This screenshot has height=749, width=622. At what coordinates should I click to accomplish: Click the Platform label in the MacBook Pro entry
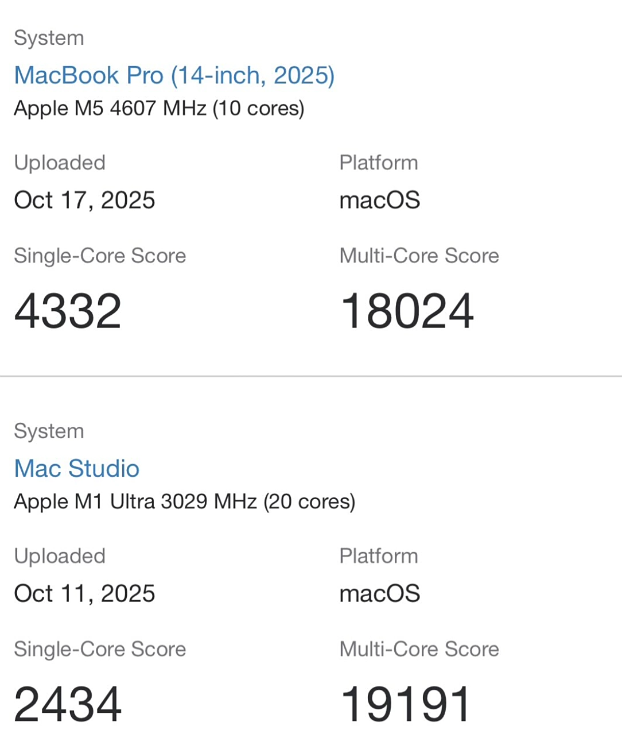(378, 163)
